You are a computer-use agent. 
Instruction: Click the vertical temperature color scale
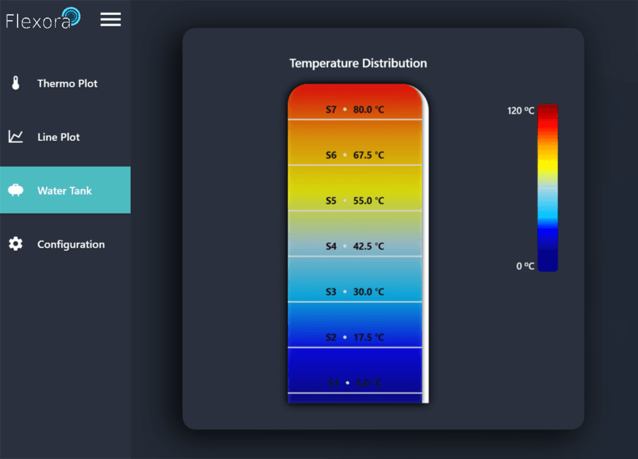(x=547, y=188)
